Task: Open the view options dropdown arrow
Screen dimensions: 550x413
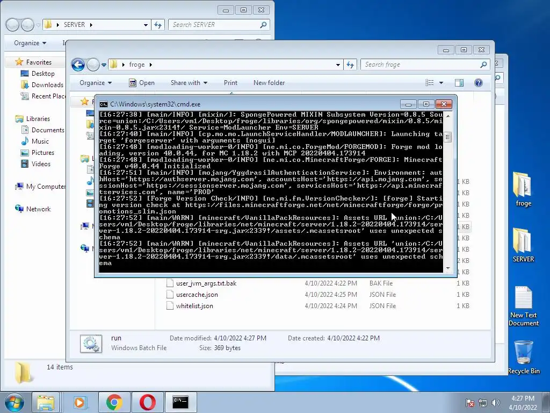Action: tap(442, 83)
